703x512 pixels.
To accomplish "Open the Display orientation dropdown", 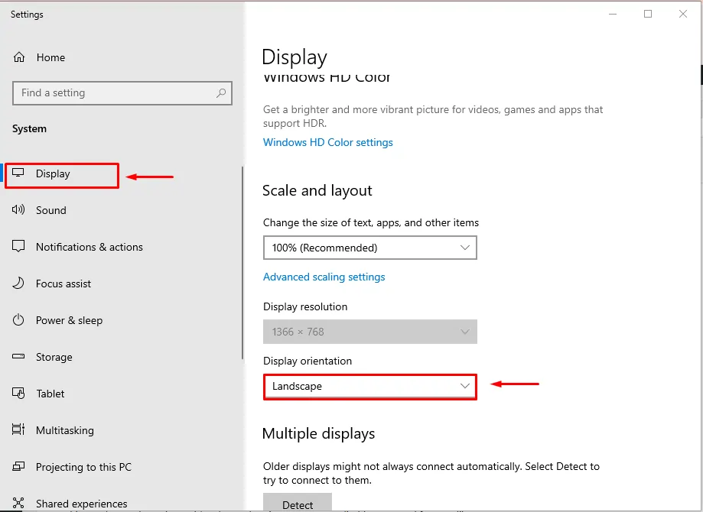I will click(x=370, y=387).
